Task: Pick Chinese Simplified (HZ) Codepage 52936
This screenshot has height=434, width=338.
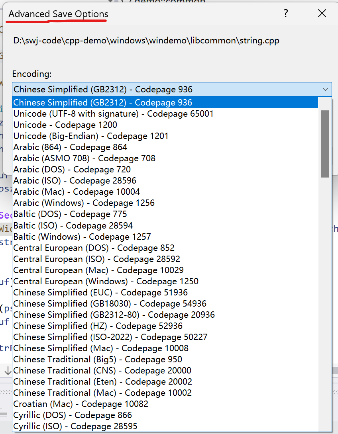Action: pyautogui.click(x=98, y=326)
